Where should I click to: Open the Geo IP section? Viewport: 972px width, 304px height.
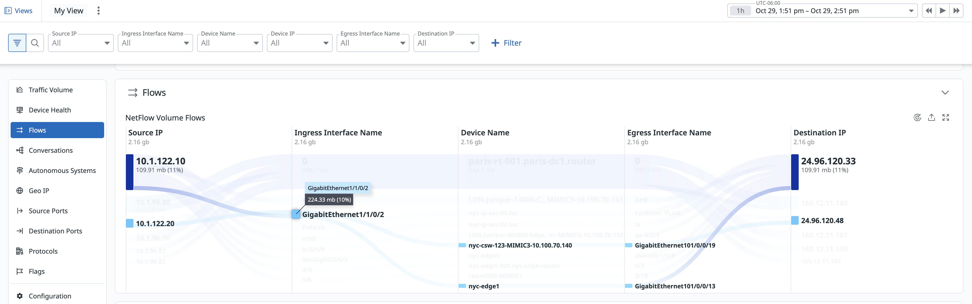[57, 191]
